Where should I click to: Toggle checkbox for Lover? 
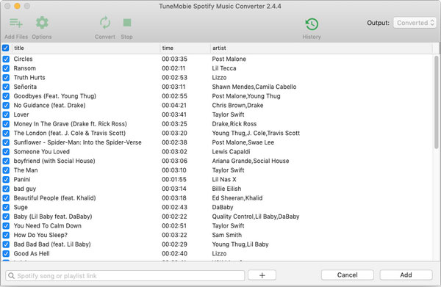point(6,115)
